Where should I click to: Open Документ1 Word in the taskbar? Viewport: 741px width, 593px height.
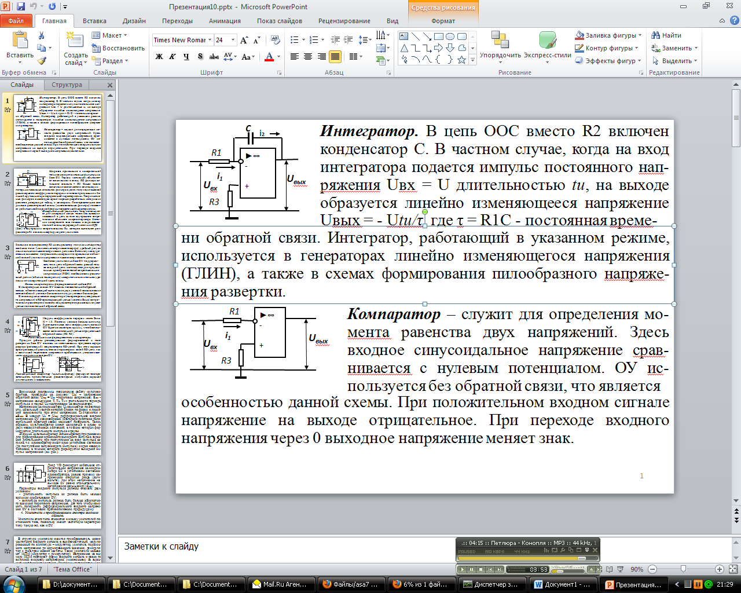pyautogui.click(x=563, y=584)
